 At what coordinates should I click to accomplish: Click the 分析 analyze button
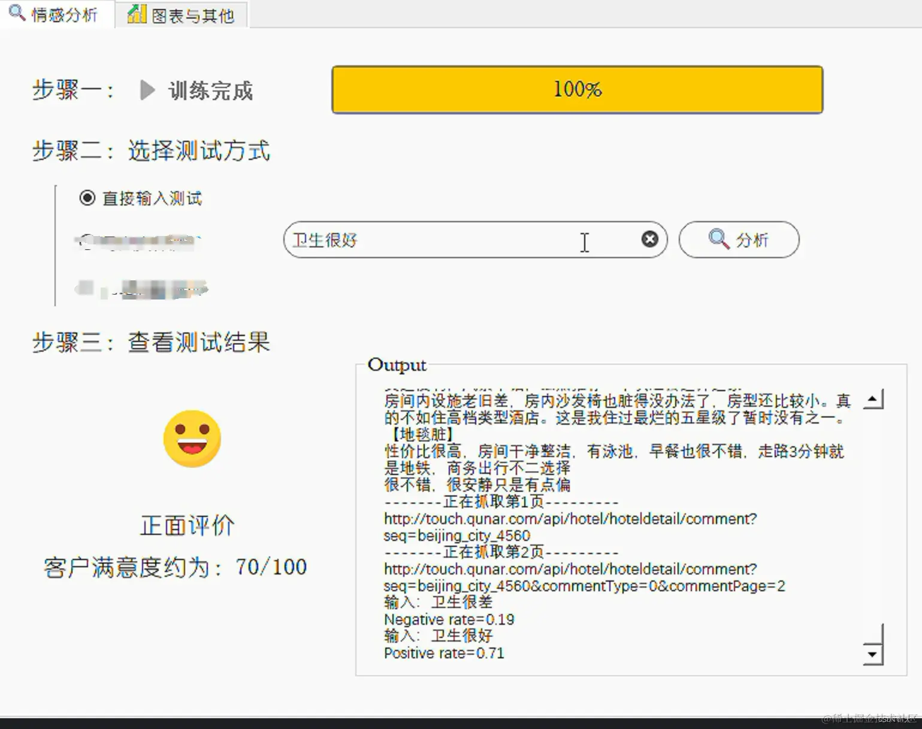click(739, 240)
